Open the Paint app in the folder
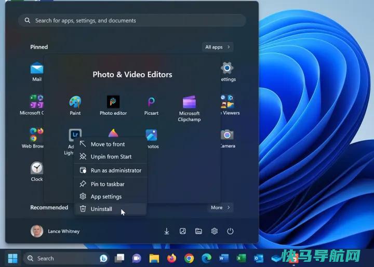 75,102
